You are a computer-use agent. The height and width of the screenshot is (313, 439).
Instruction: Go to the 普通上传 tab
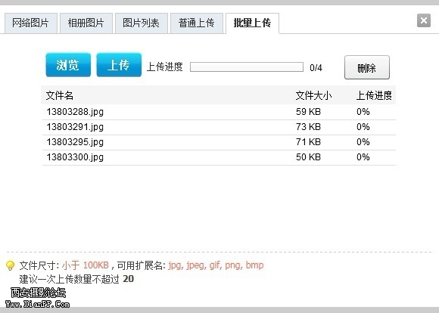click(197, 23)
